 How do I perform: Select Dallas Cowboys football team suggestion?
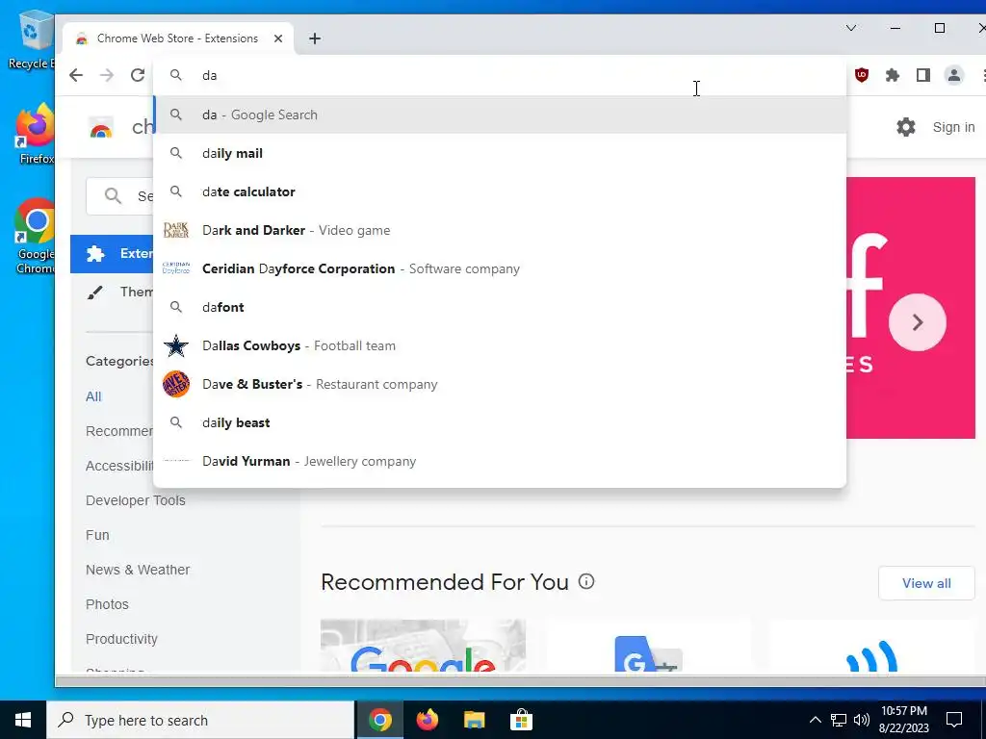pyautogui.click(x=500, y=345)
